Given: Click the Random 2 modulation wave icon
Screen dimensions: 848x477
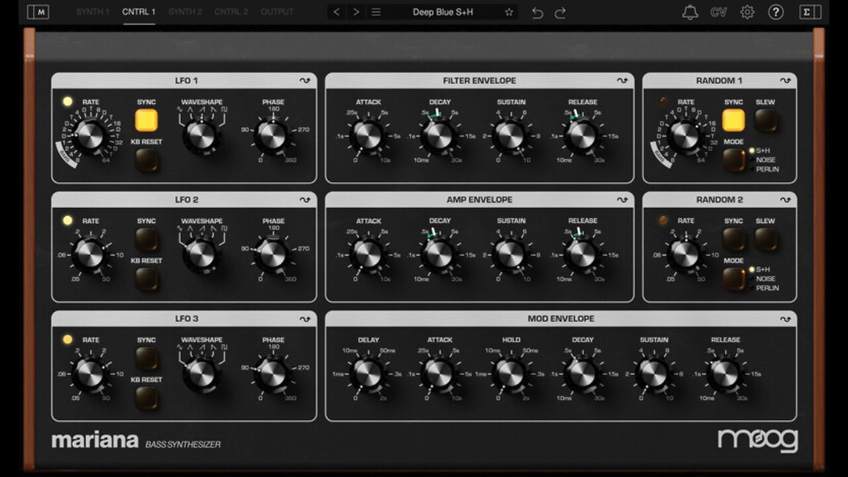Looking at the screenshot, I should point(785,199).
